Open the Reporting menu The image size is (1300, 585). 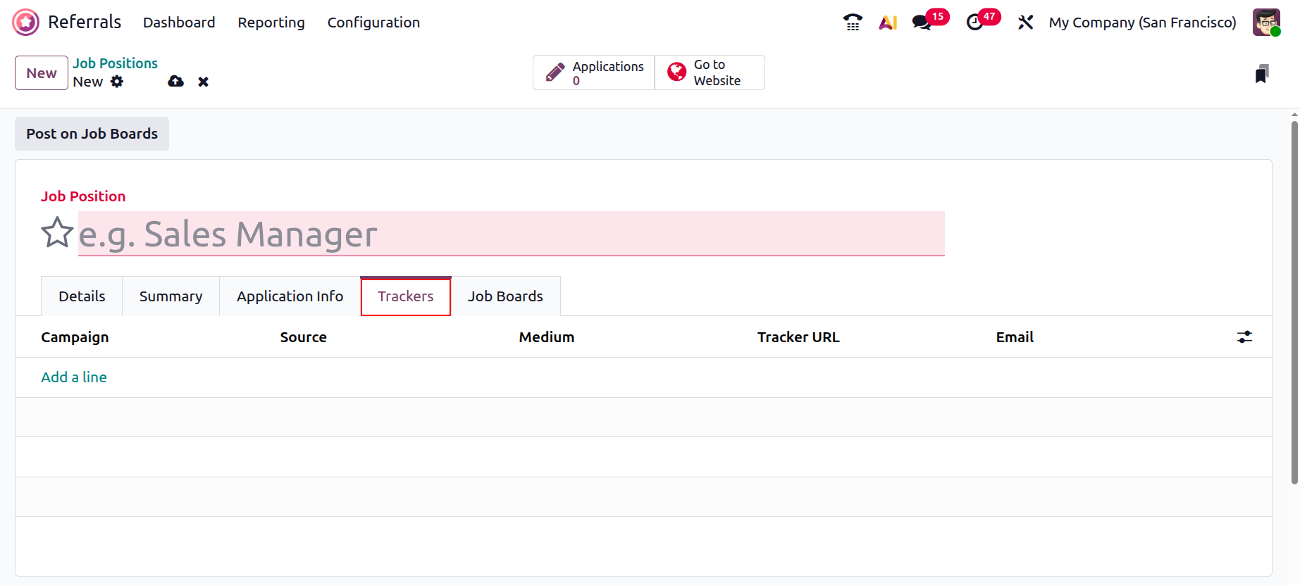coord(271,23)
